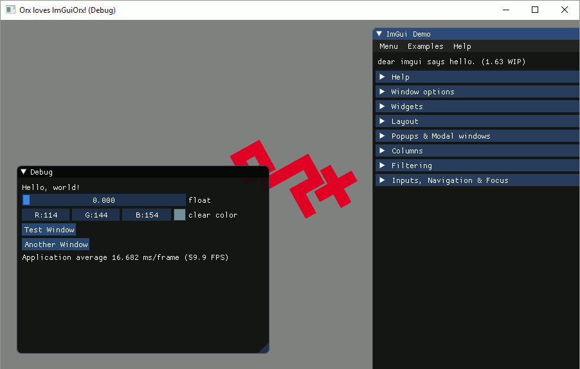Click the Debug window resize grip corner
This screenshot has width=580, height=369.
tap(264, 348)
